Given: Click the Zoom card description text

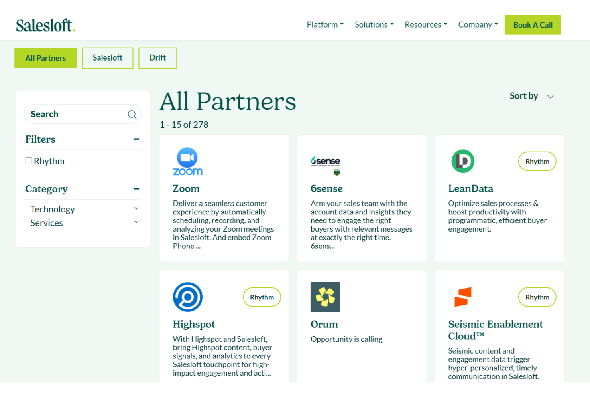Looking at the screenshot, I should [x=224, y=225].
